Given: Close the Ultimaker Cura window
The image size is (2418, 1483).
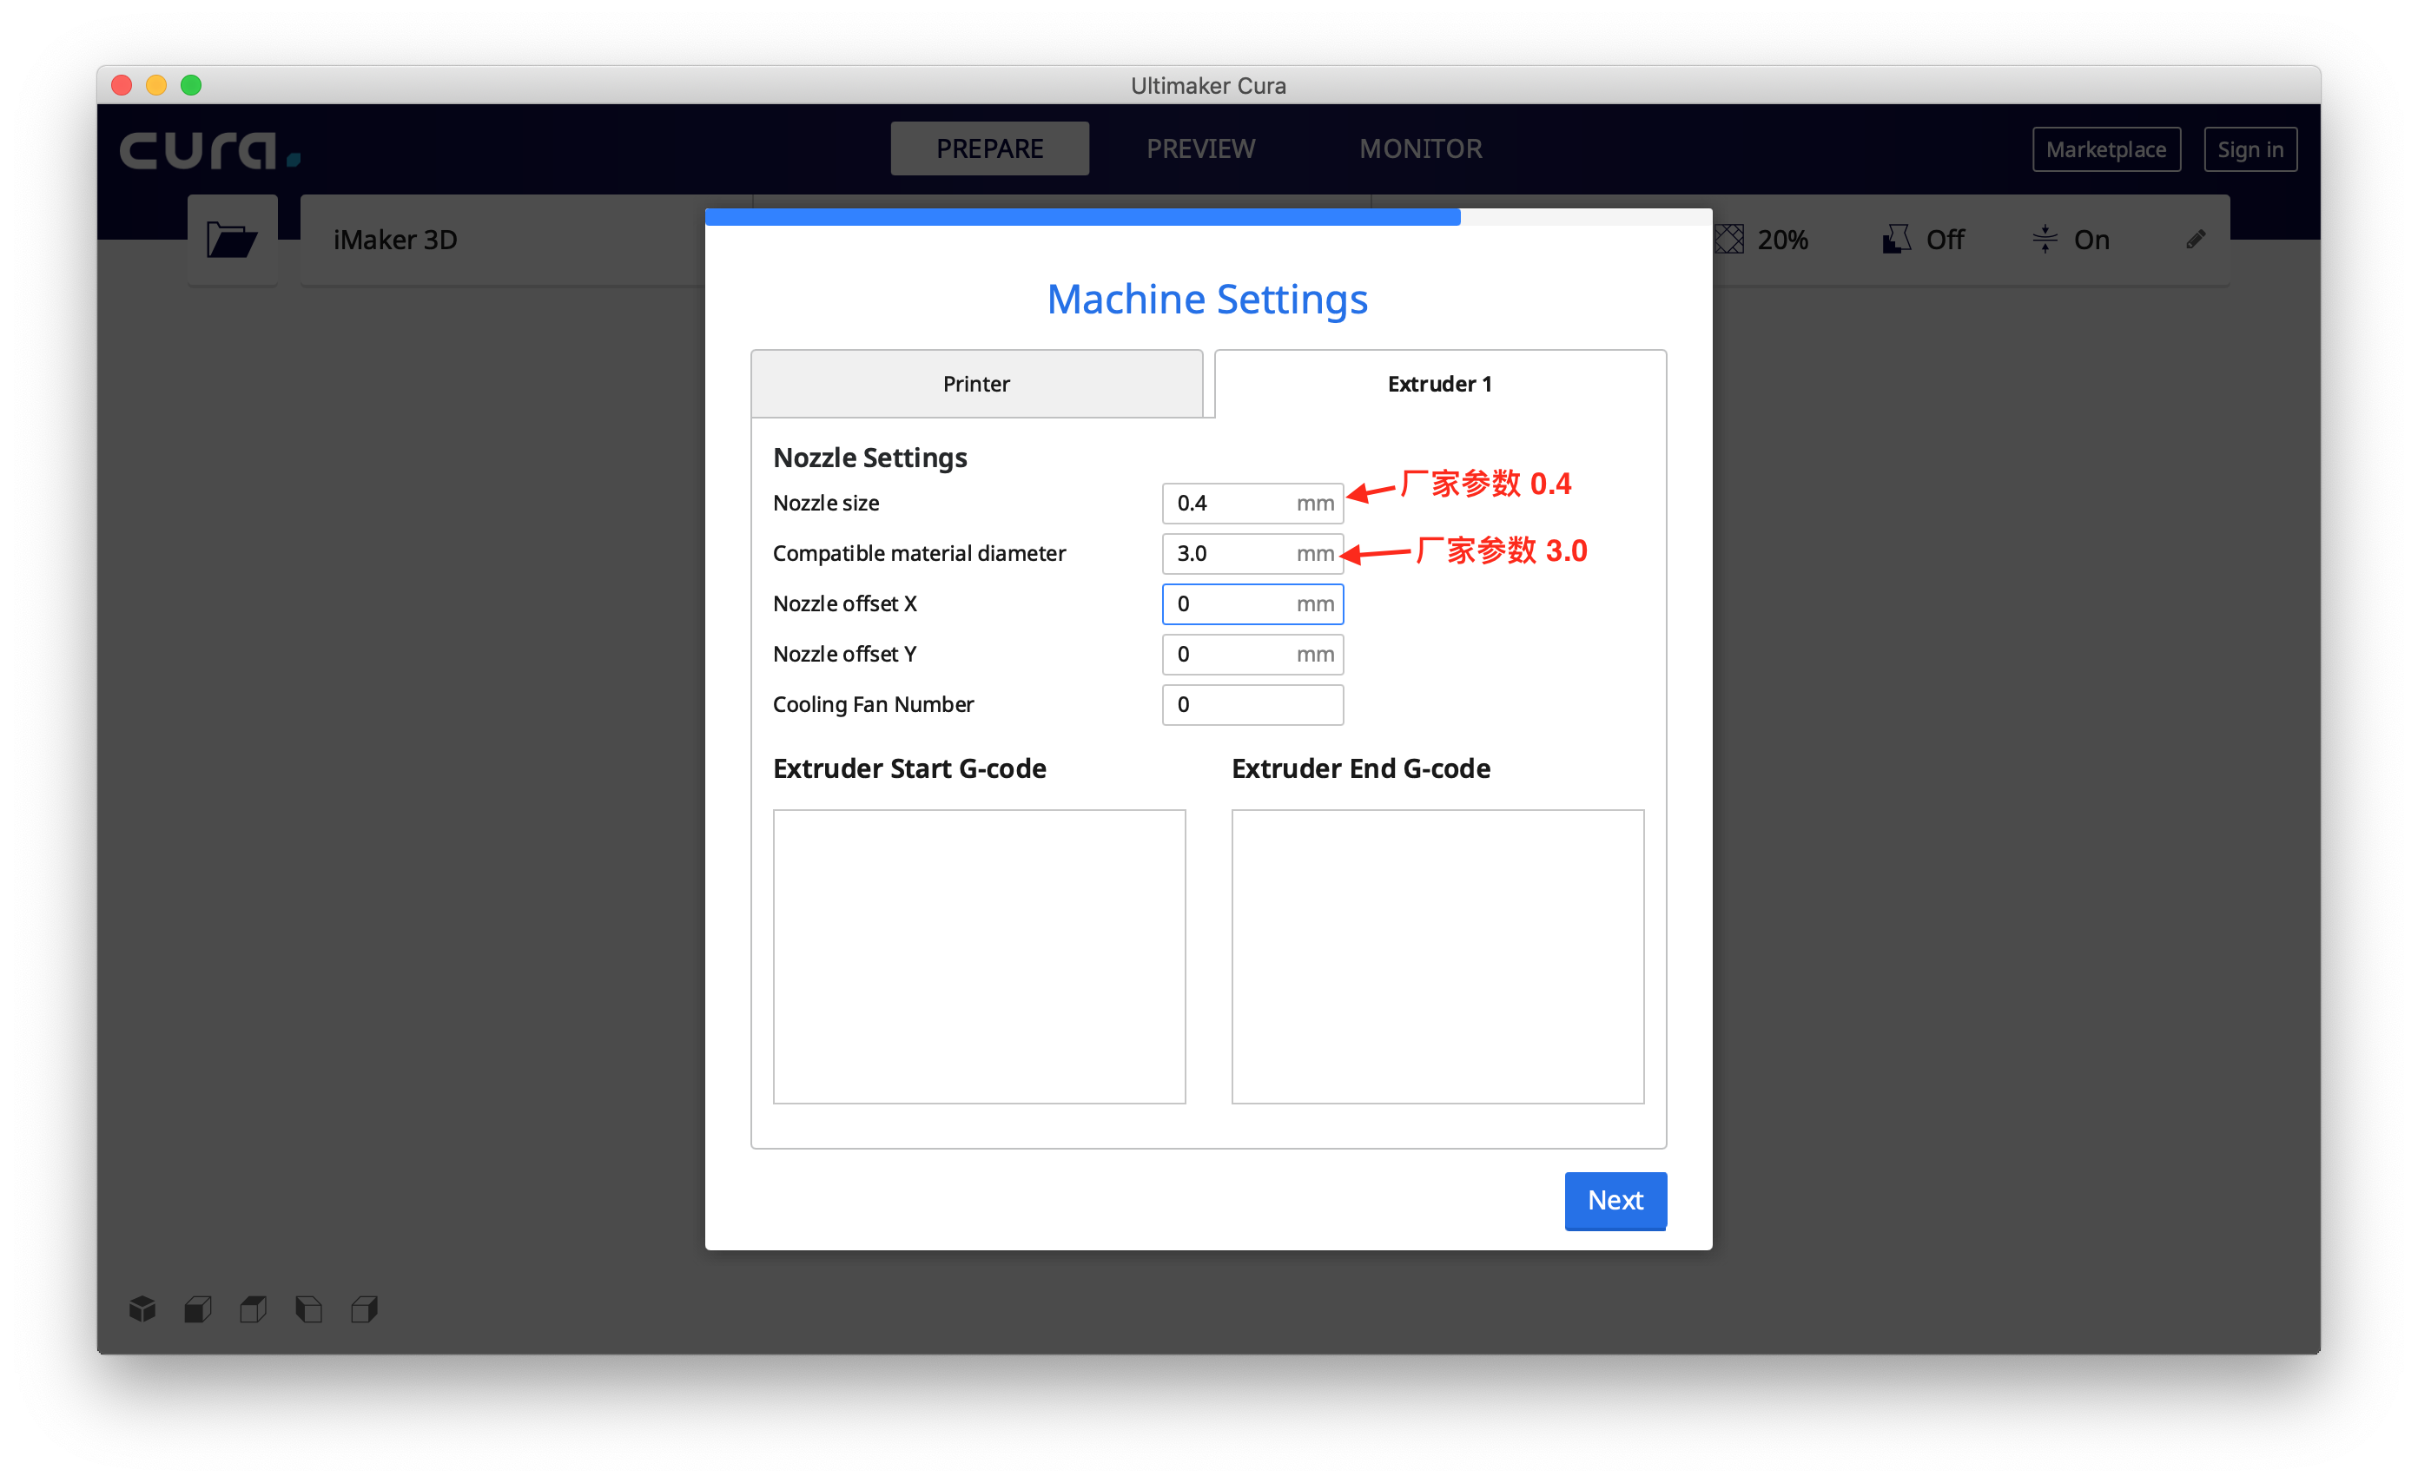Looking at the screenshot, I should click(122, 85).
